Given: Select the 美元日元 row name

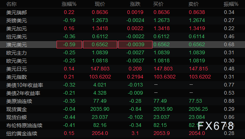Looking at the screenshot, I should pyautogui.click(x=17, y=69).
